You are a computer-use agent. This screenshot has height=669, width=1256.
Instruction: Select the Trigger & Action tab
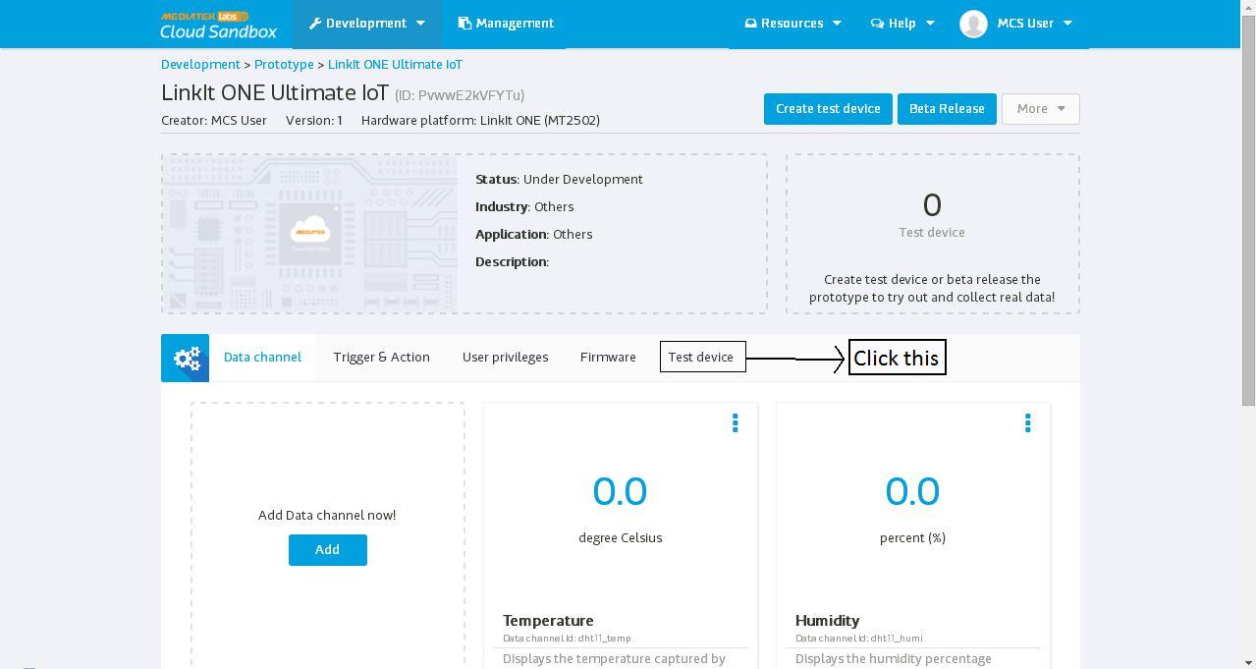381,358
